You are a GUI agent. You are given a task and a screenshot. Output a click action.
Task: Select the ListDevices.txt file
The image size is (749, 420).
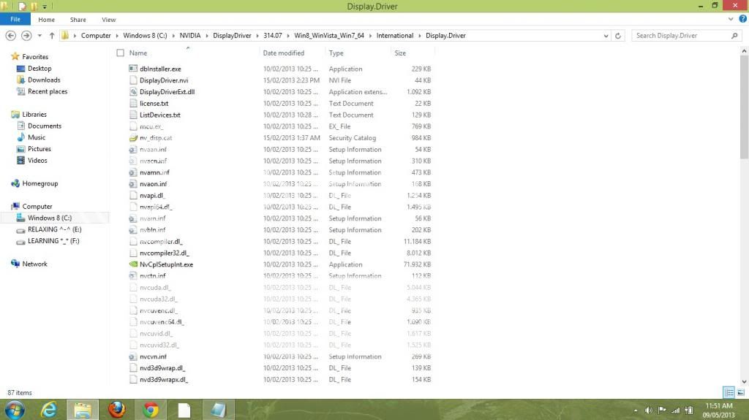click(160, 115)
